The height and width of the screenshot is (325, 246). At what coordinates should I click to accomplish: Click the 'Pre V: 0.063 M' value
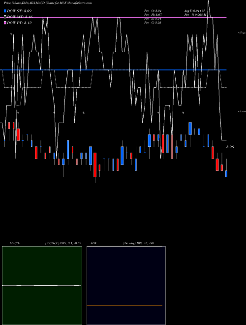(195, 15)
